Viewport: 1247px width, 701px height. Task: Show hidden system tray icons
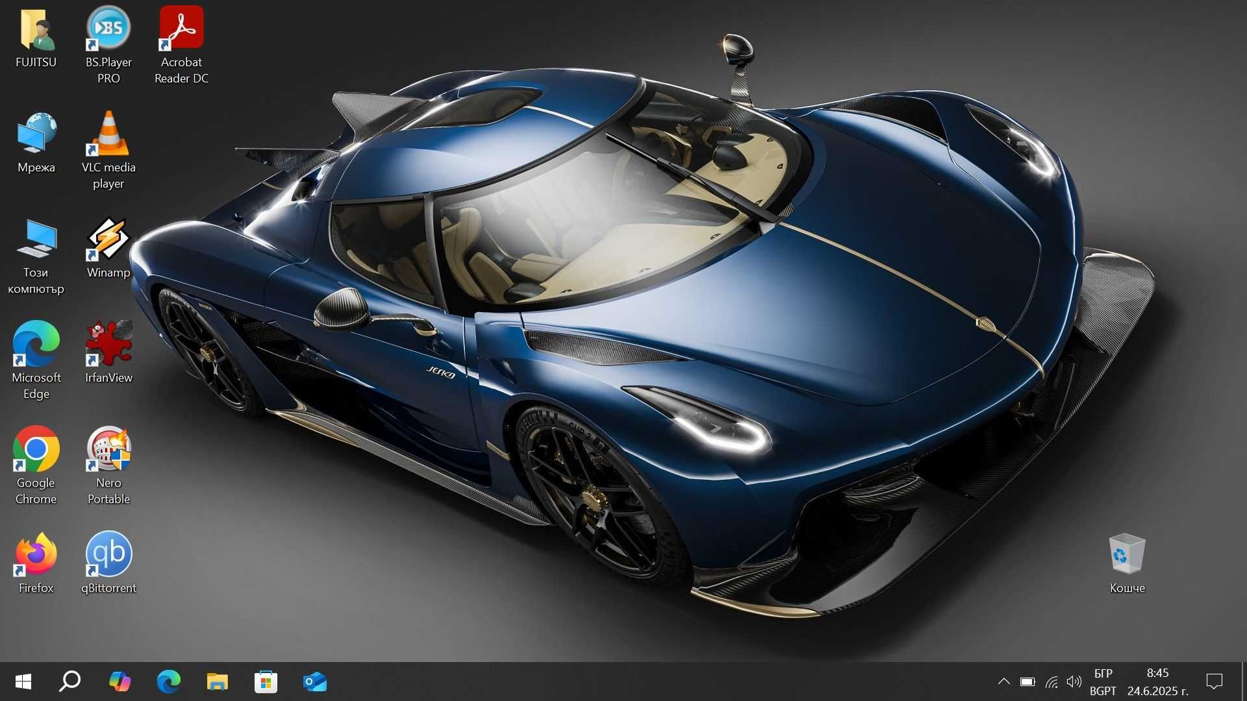click(x=1003, y=682)
